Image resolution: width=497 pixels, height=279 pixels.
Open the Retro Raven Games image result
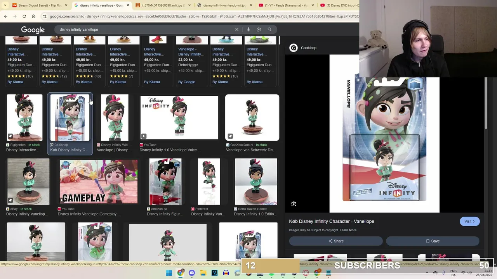coord(256,181)
